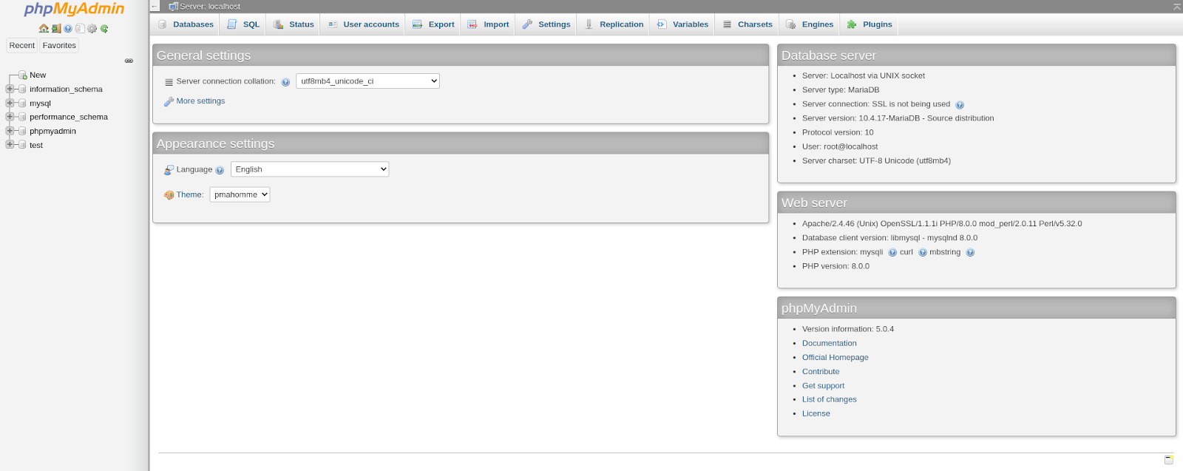This screenshot has height=471, width=1183.
Task: Click help icon after SSL is not being used
Action: point(960,105)
